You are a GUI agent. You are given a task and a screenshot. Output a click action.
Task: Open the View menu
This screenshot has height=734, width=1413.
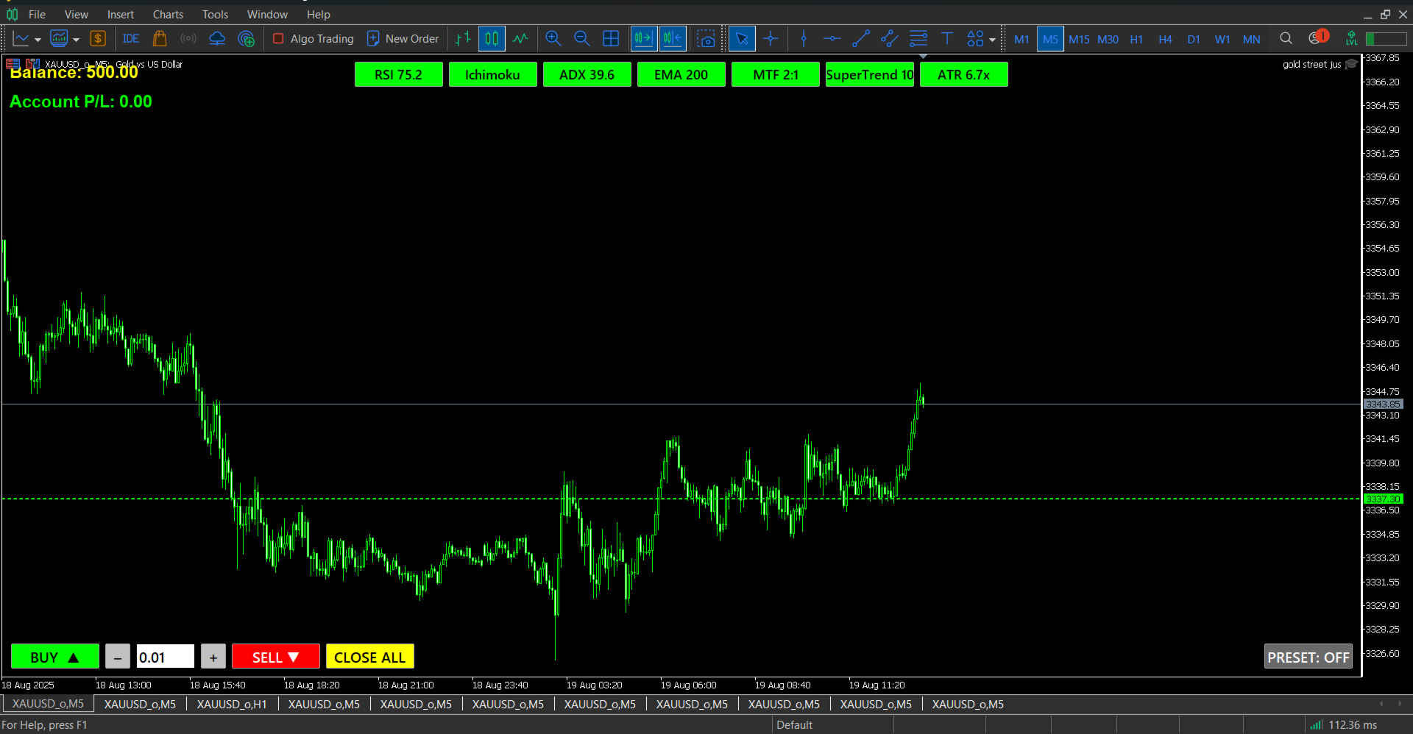76,14
